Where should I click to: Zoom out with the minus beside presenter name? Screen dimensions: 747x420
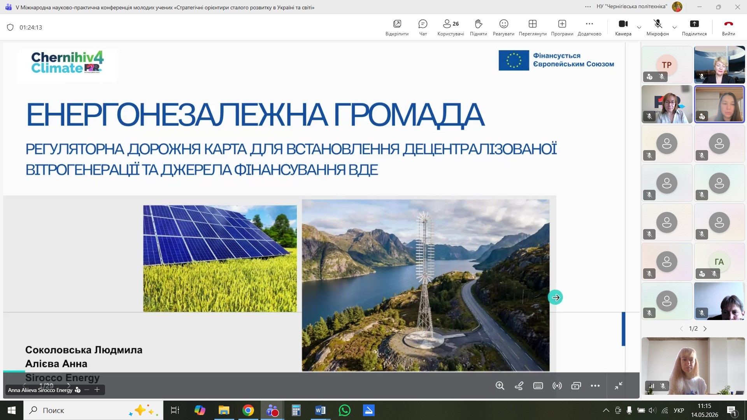tap(87, 390)
